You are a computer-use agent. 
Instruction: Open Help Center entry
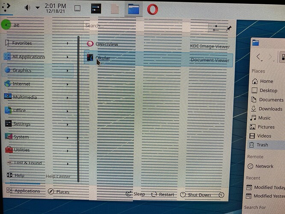click(x=37, y=175)
